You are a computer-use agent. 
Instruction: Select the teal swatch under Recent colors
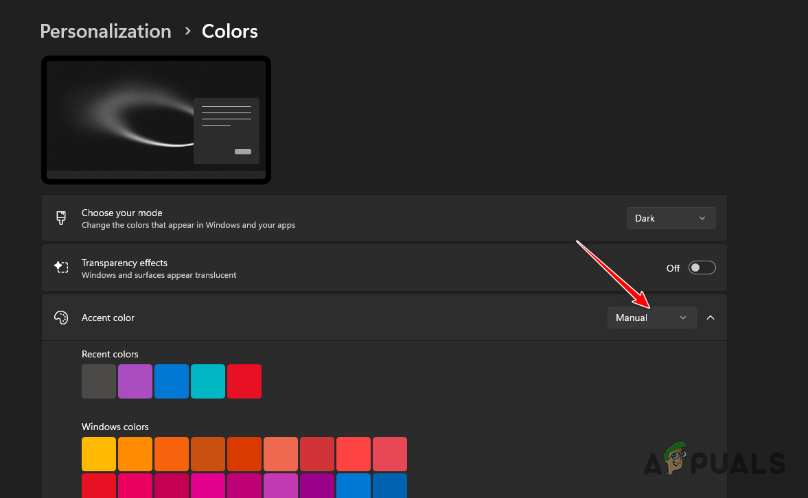point(208,381)
